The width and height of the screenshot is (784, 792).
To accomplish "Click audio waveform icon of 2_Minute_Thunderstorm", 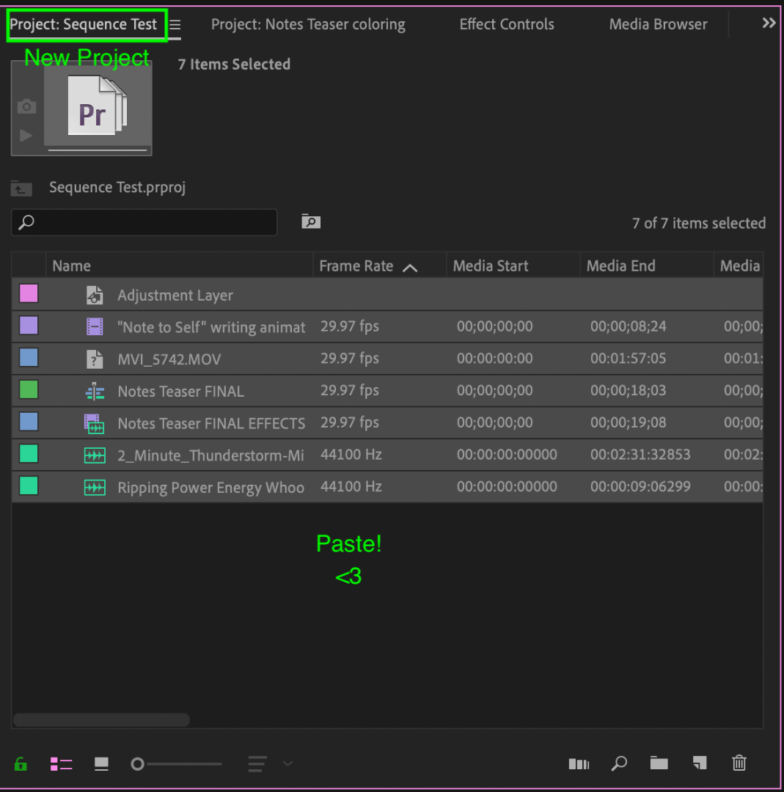I will [x=95, y=455].
